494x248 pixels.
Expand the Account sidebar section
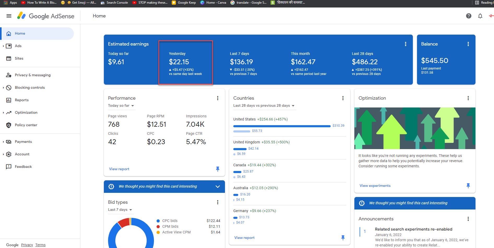point(3,154)
